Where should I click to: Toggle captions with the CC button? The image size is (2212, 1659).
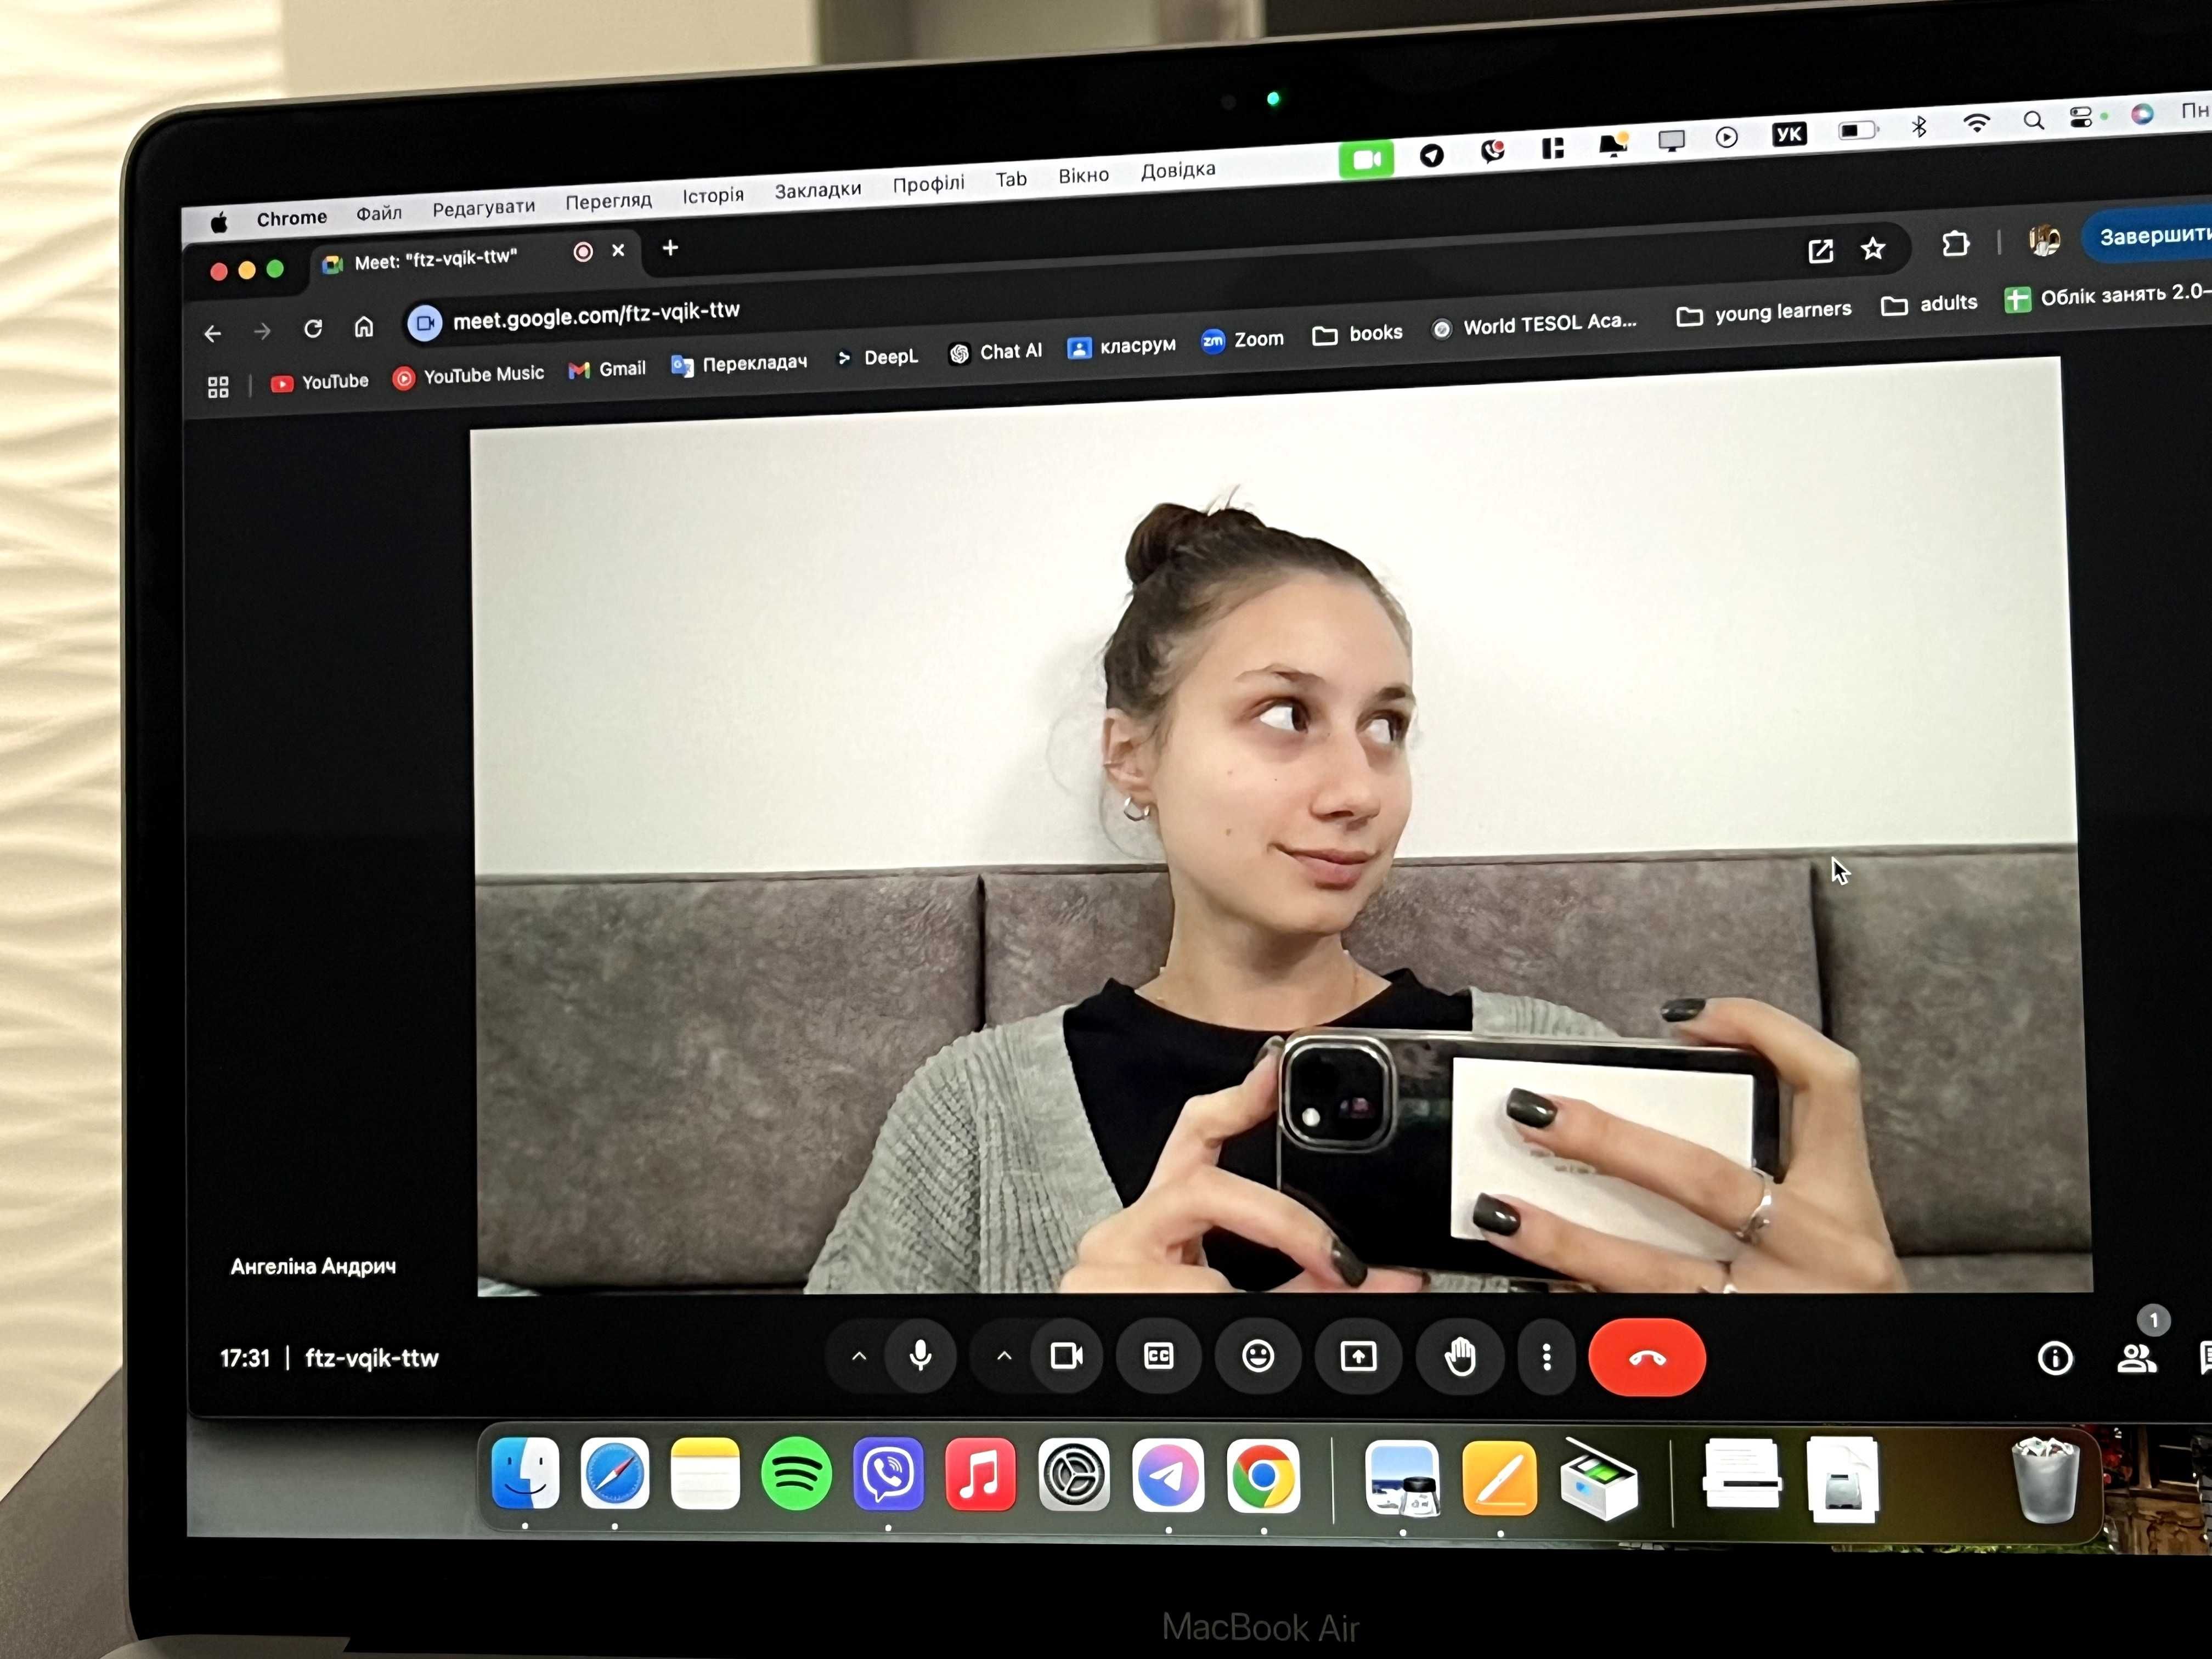point(1158,1357)
